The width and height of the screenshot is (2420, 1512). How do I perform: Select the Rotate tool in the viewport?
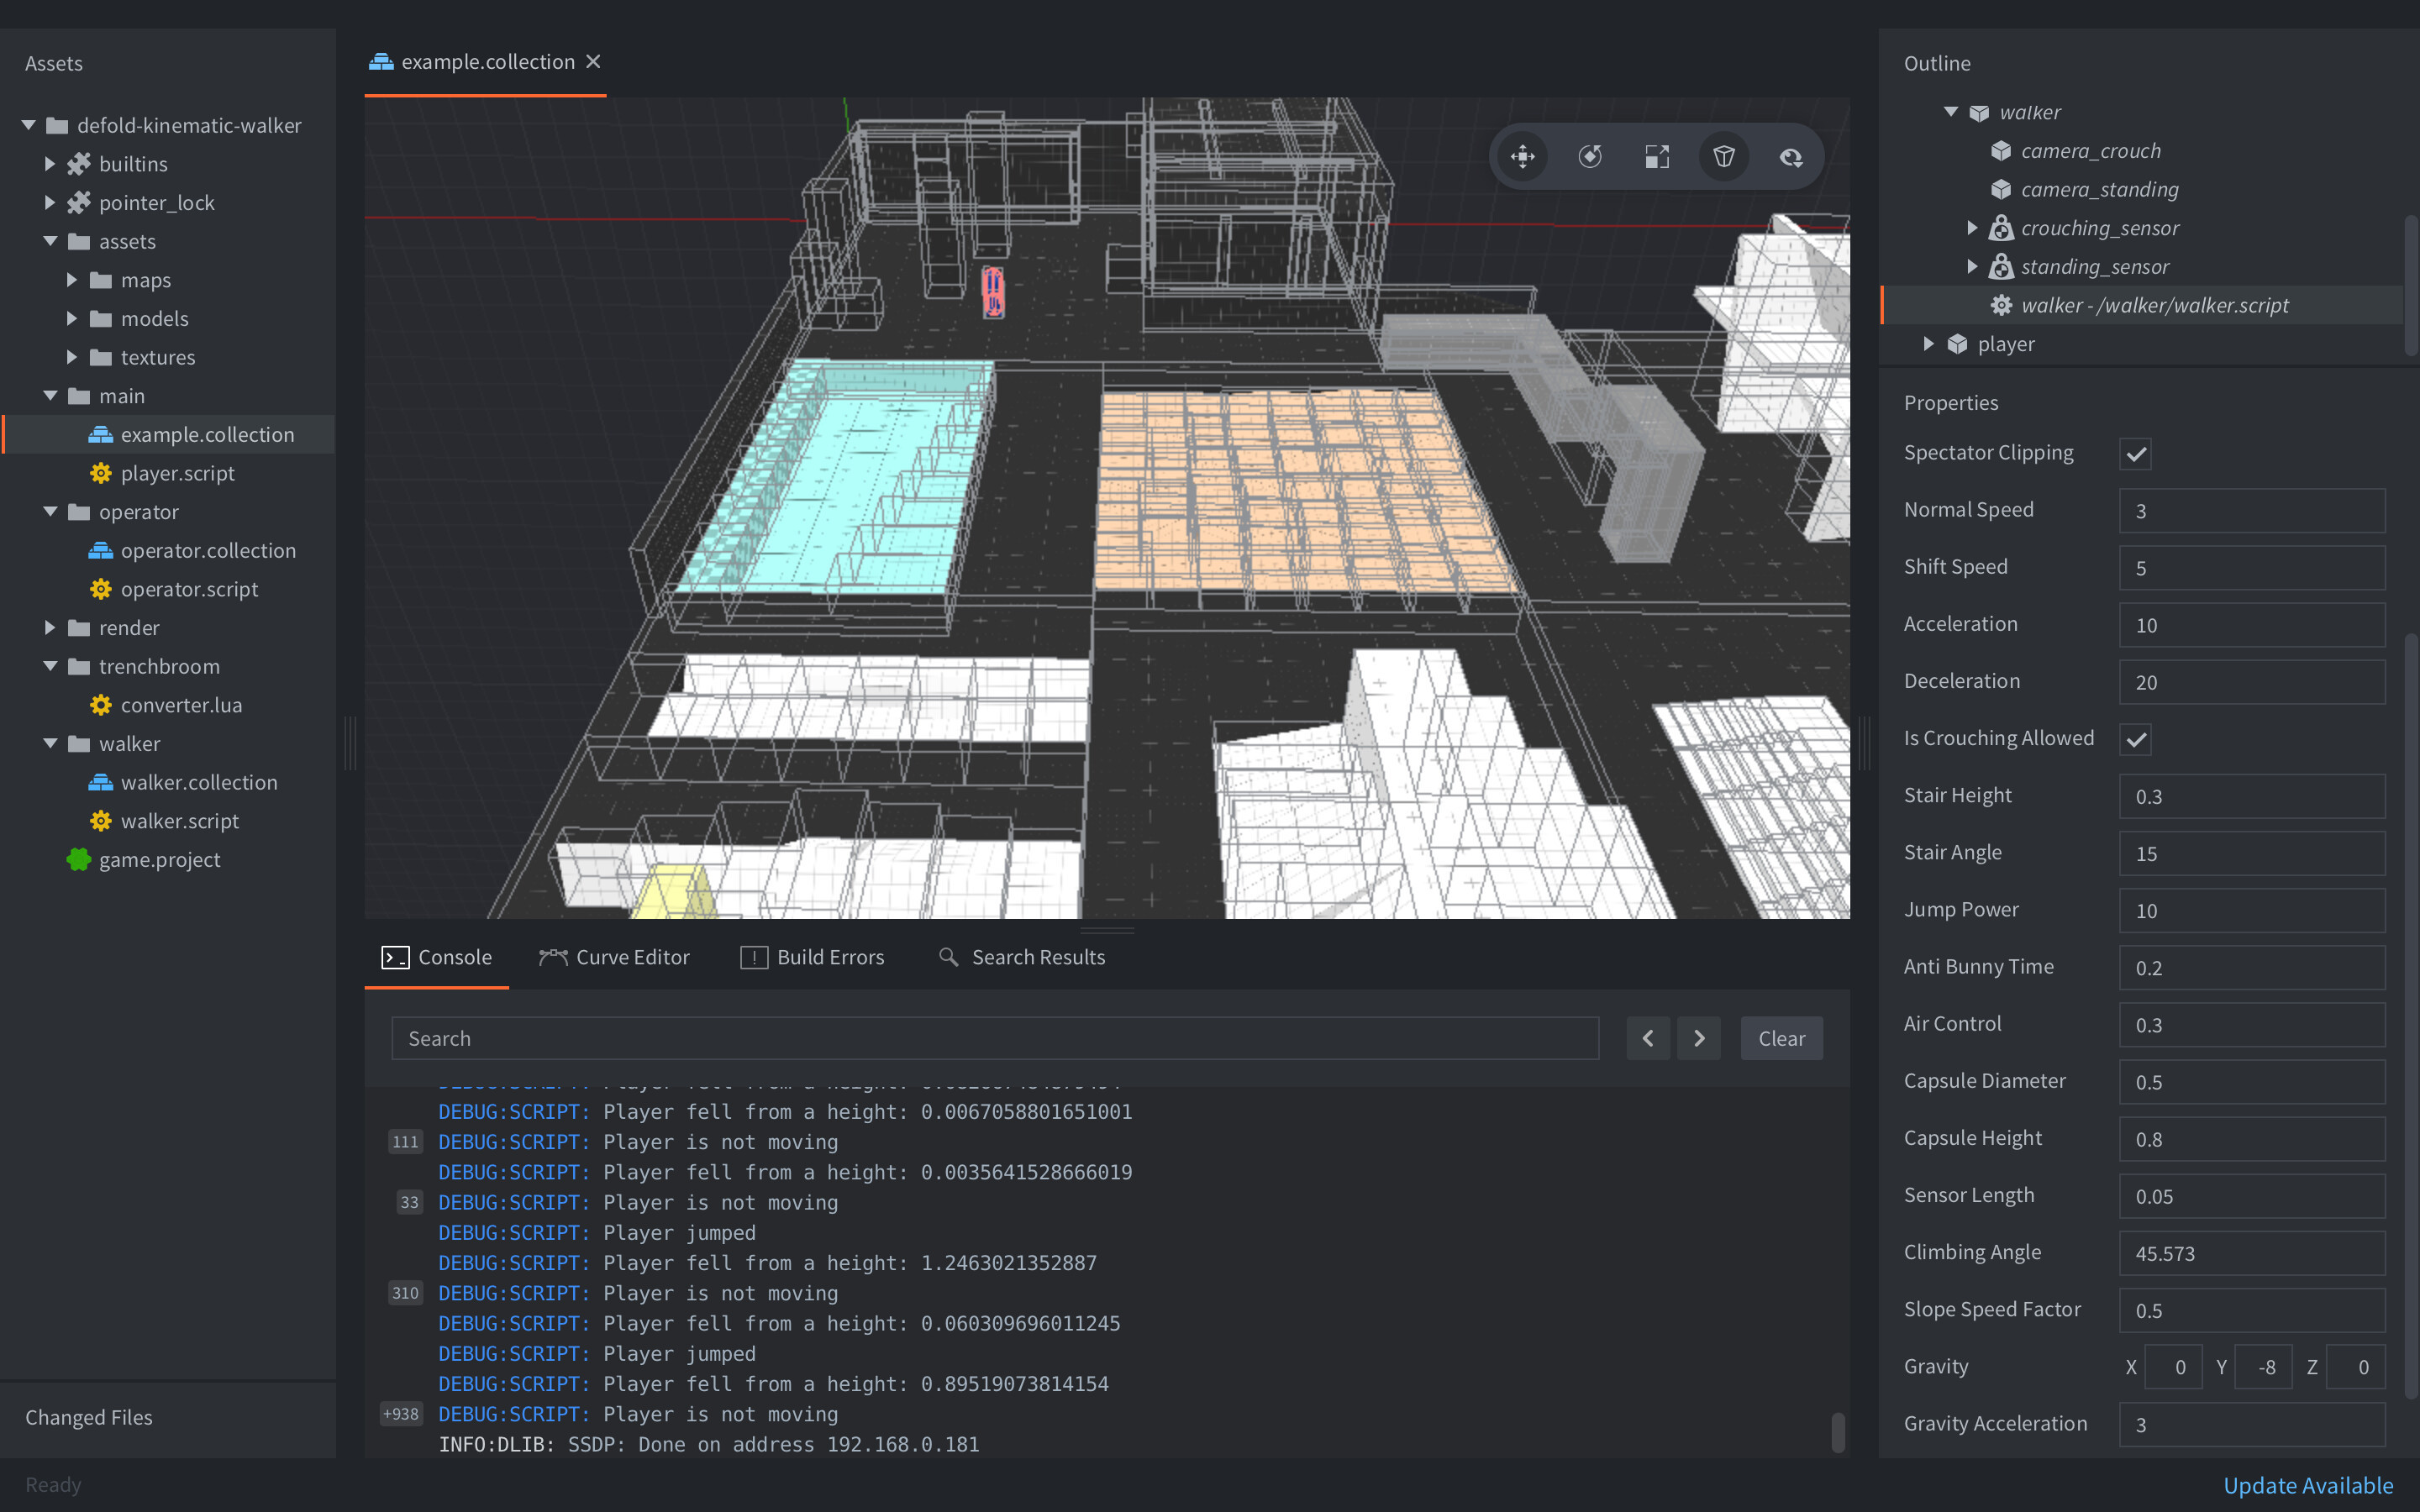point(1590,156)
